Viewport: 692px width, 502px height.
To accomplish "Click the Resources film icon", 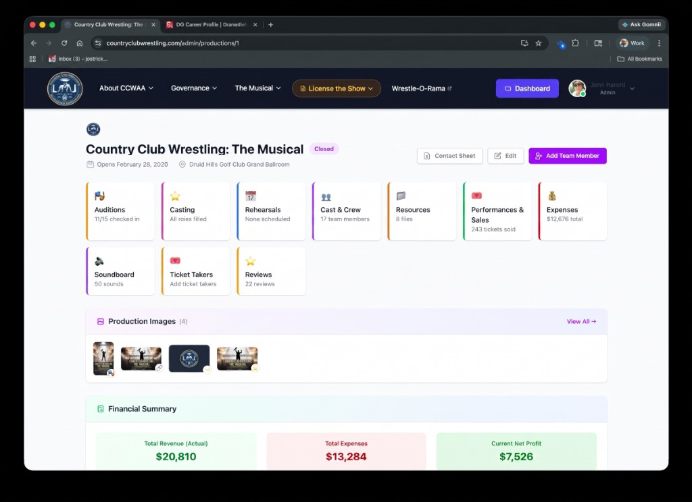I will (399, 195).
